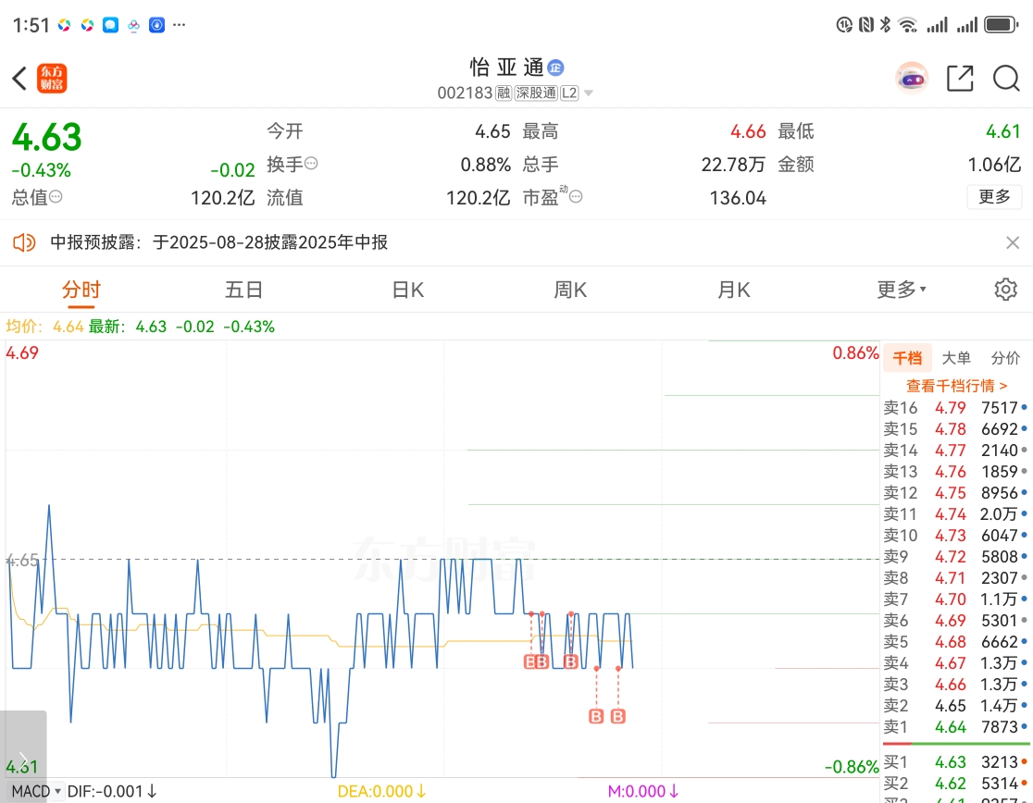Open chart settings gear icon

1006,290
